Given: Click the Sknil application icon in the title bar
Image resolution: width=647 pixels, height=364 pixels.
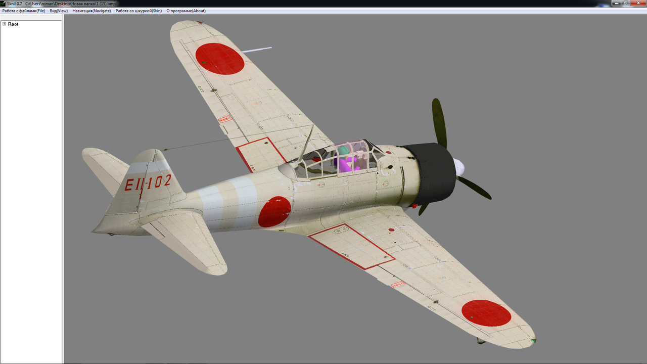Looking at the screenshot, I should (x=4, y=3).
